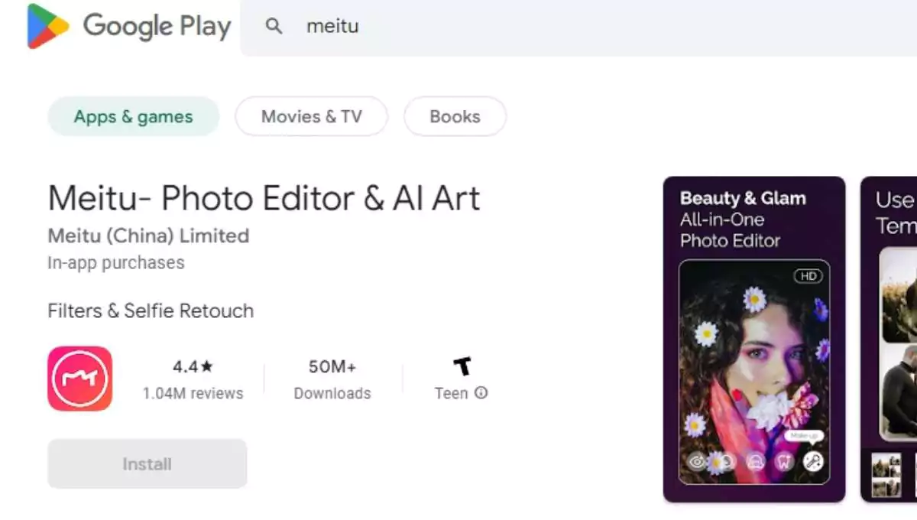
Task: Click the Downloads label
Action: [332, 393]
